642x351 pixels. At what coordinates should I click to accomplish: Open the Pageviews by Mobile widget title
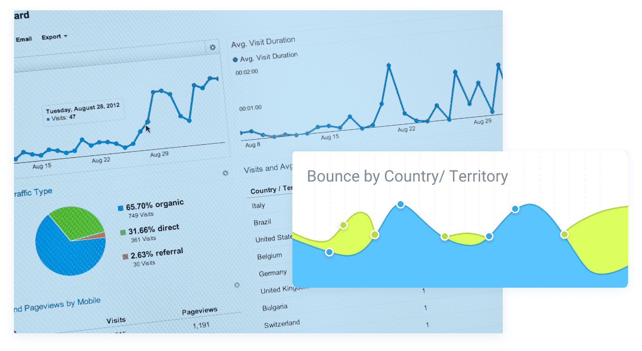point(57,305)
